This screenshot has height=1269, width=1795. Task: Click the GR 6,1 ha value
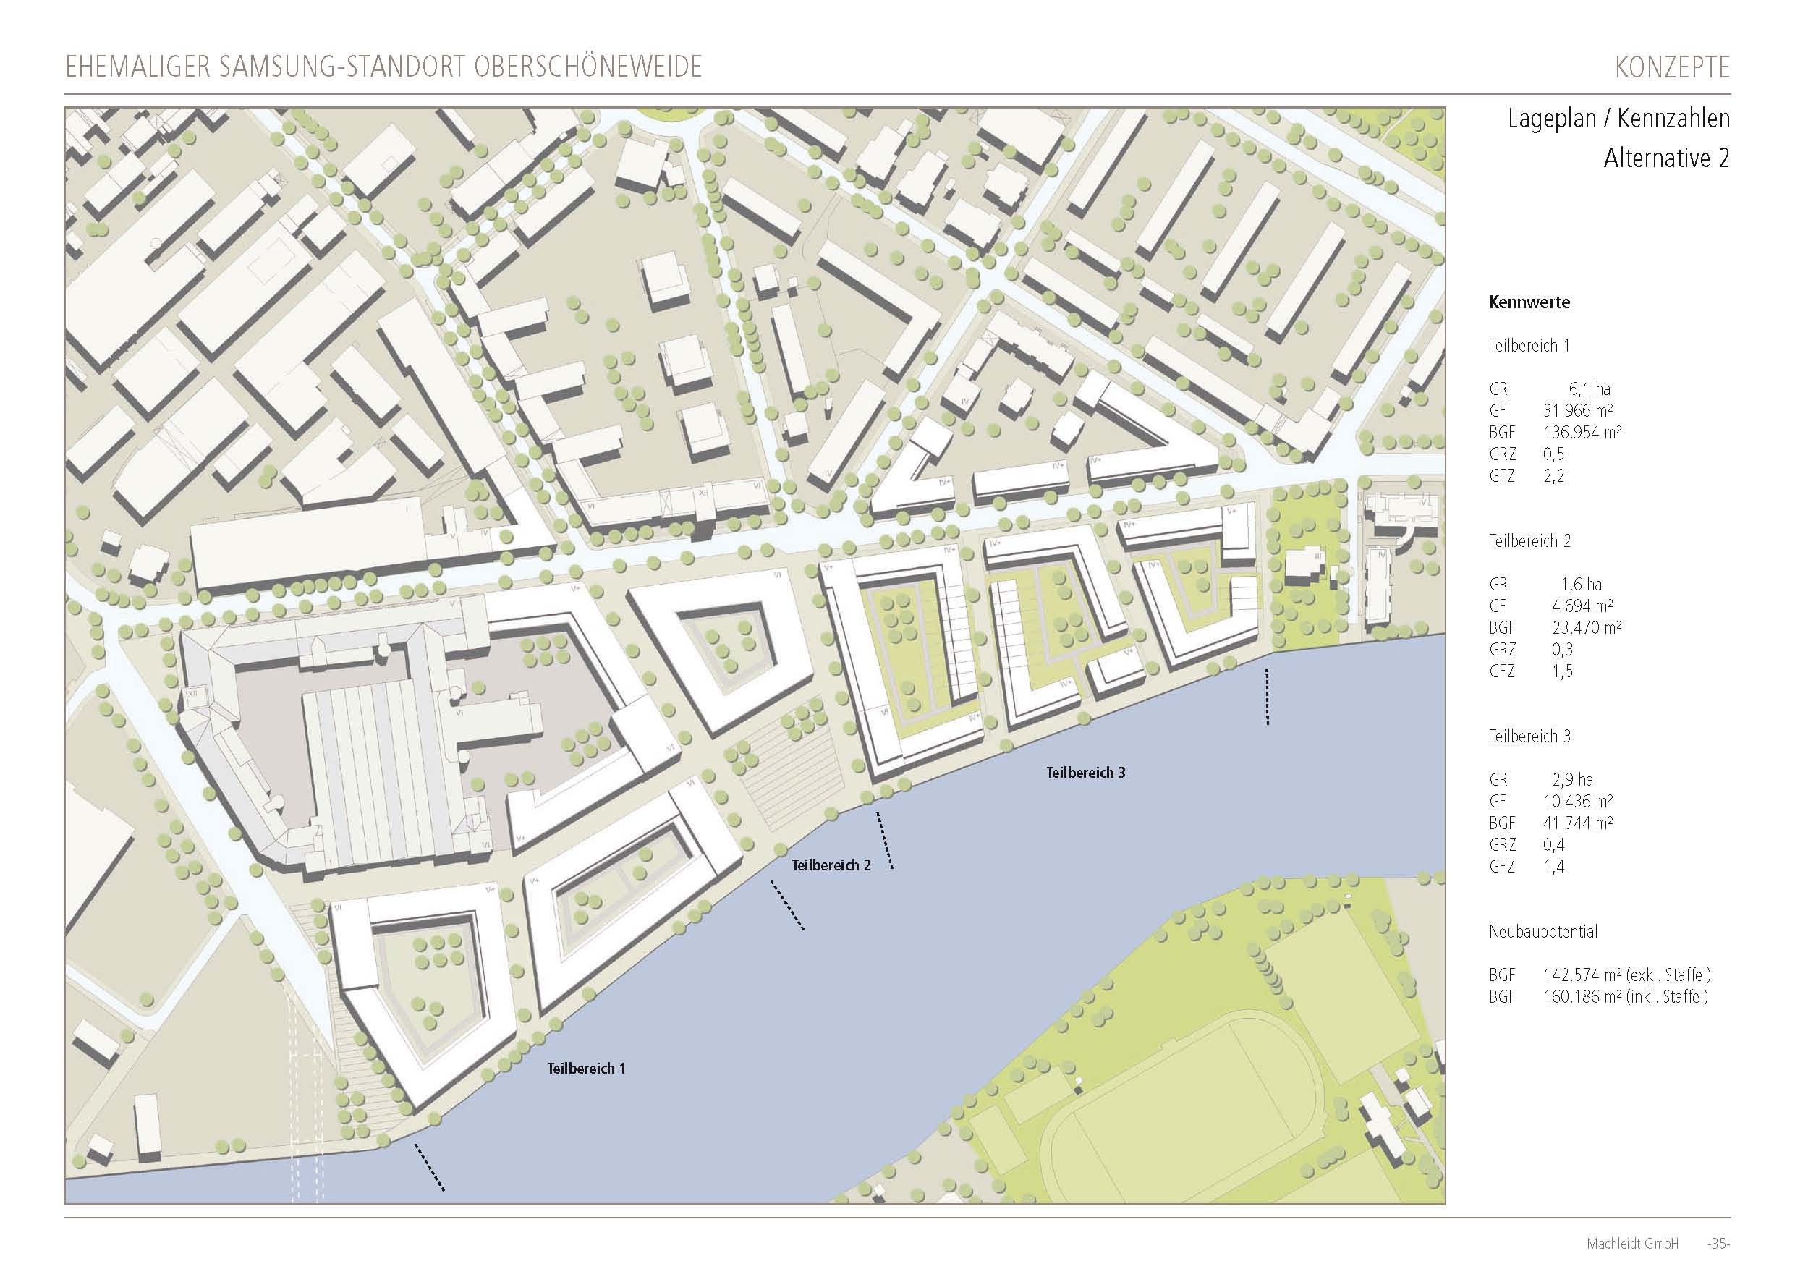1589,389
